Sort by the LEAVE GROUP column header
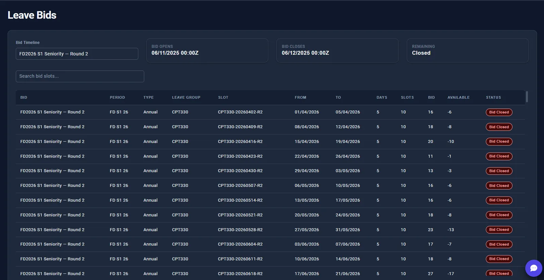This screenshot has width=544, height=280. coord(186,97)
